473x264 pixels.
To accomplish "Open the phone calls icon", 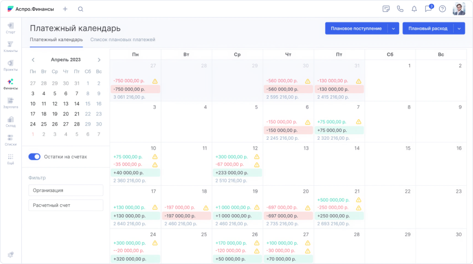I will point(400,9).
